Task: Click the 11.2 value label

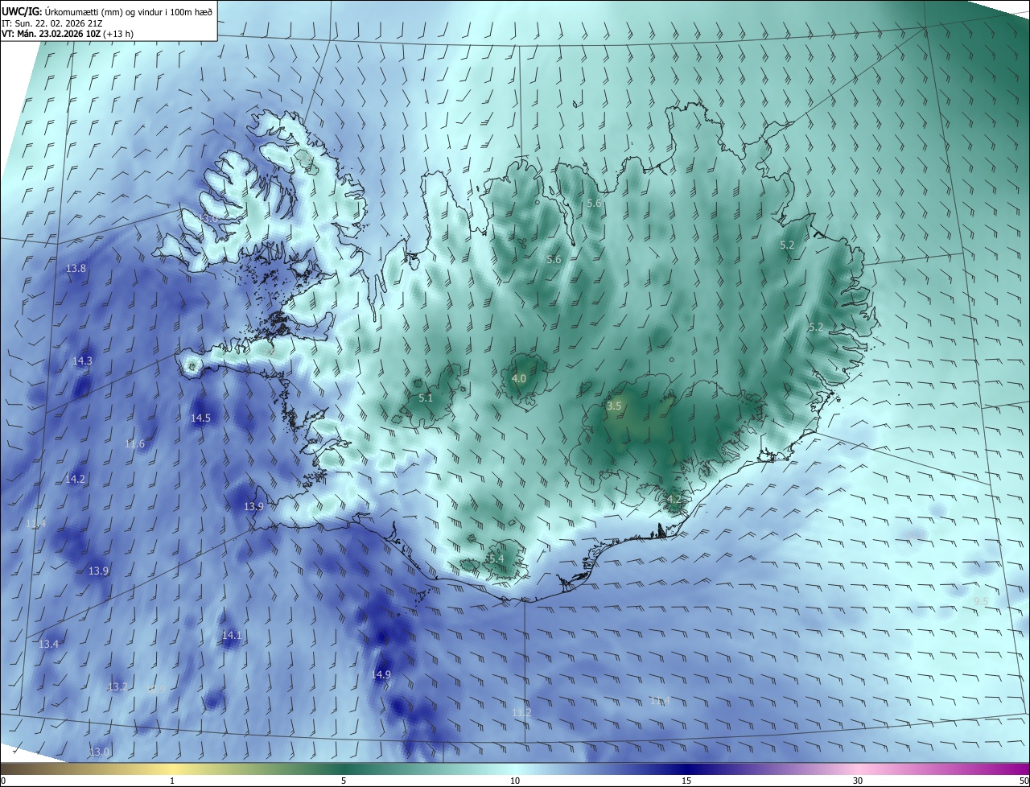Action: tap(521, 713)
